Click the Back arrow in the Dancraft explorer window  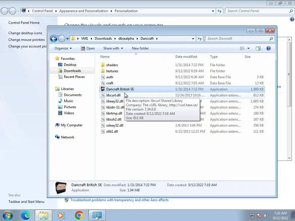(54, 39)
